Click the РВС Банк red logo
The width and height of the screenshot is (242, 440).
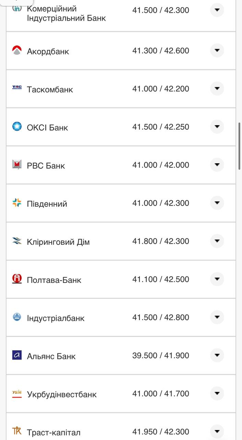pyautogui.click(x=16, y=165)
